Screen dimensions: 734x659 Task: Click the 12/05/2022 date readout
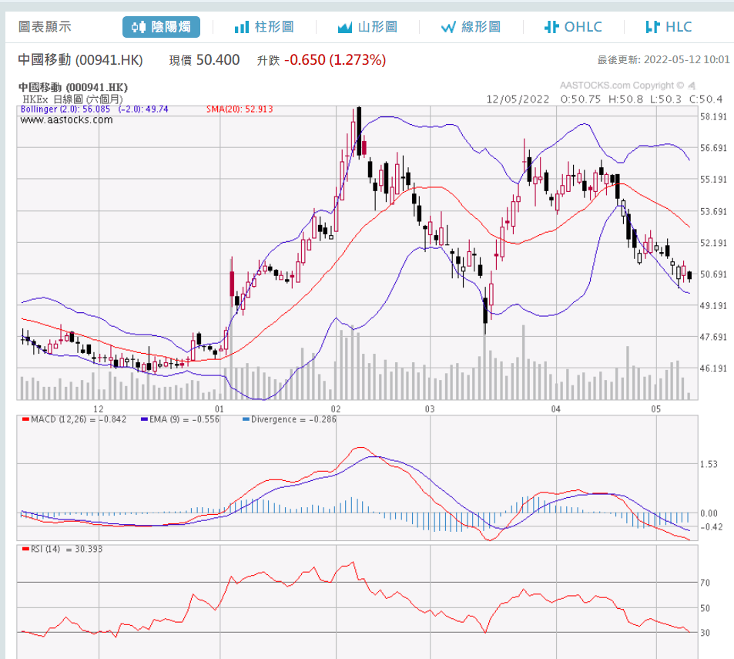[x=518, y=99]
